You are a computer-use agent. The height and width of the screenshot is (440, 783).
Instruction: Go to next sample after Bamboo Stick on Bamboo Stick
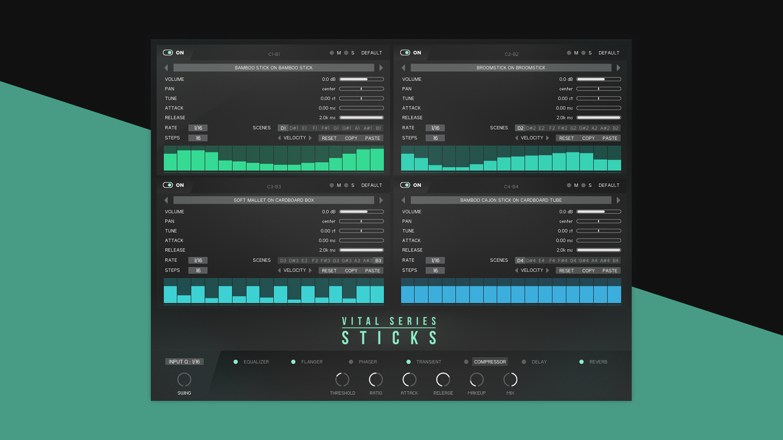pyautogui.click(x=381, y=68)
